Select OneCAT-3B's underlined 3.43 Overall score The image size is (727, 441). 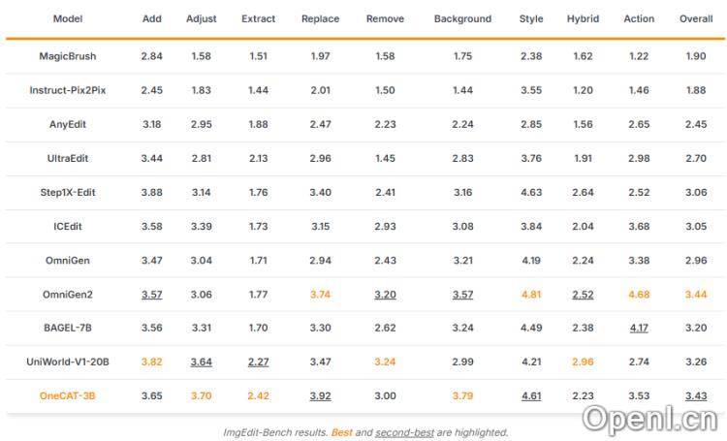point(696,395)
